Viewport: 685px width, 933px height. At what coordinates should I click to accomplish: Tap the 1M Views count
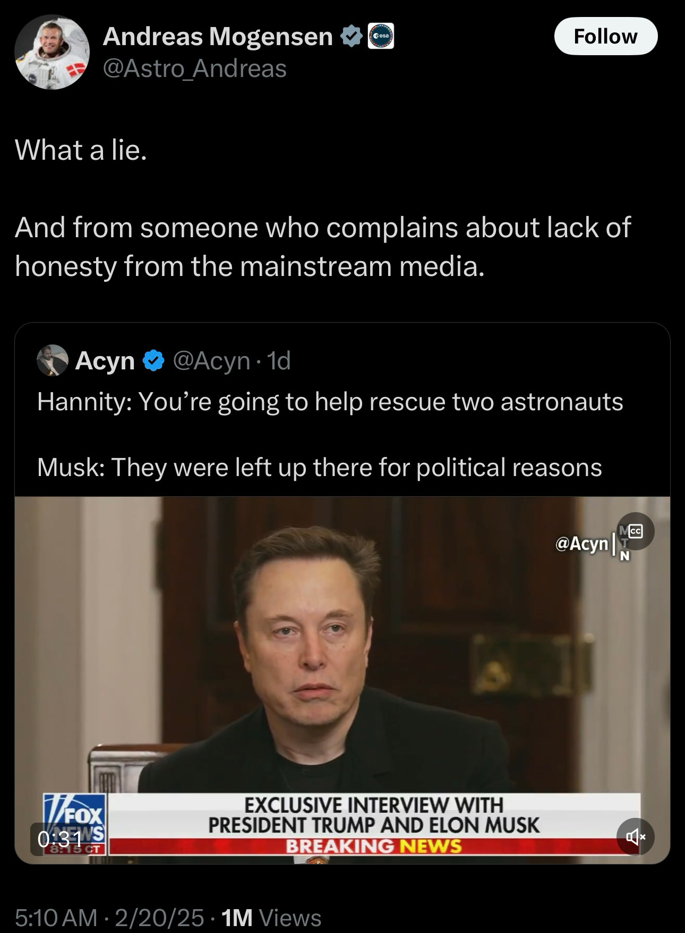271,918
